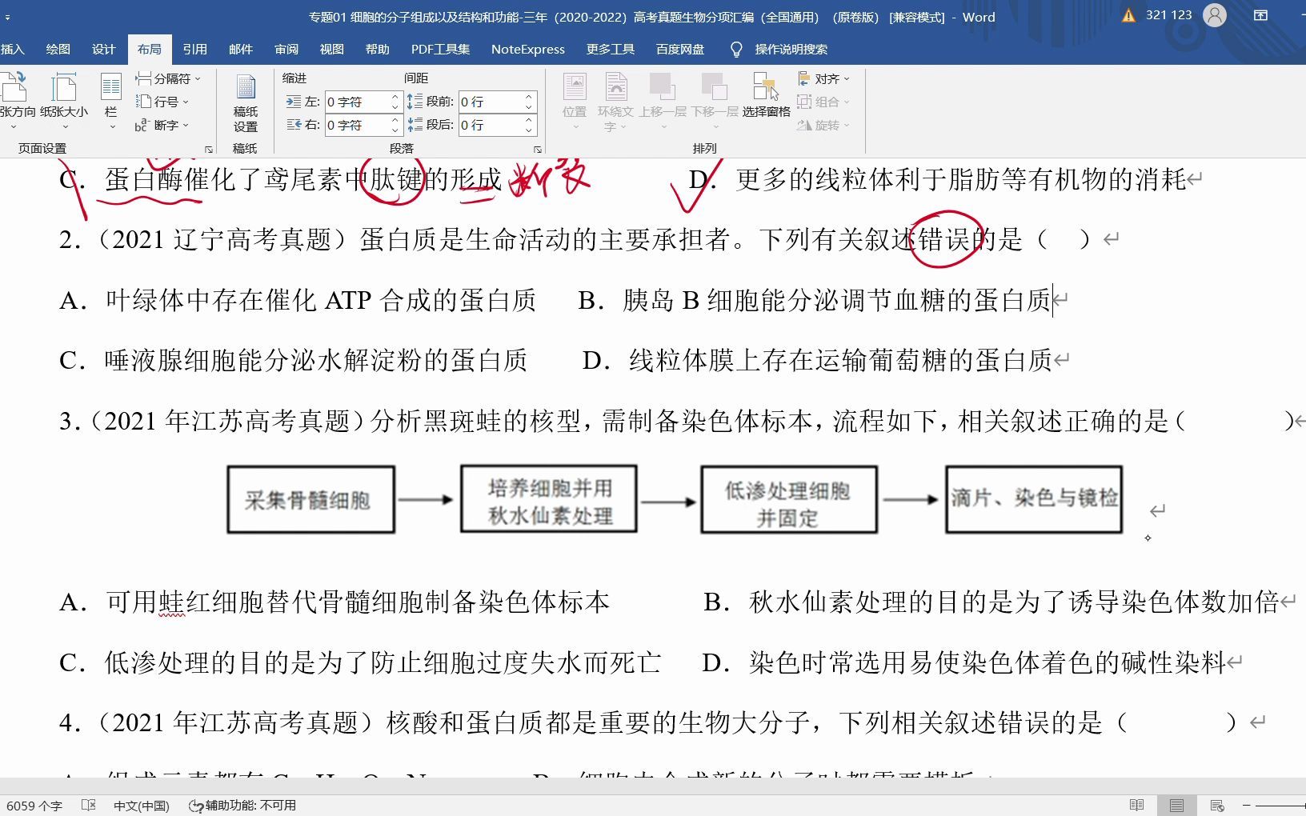Viewport: 1306px width, 816px height.
Task: Switch to the 审阅 ribbon tab
Action: coord(286,49)
